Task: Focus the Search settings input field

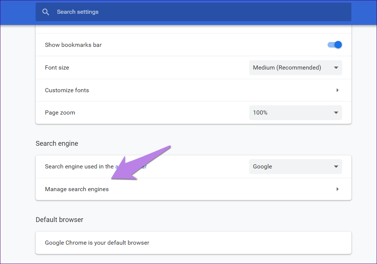Action: pos(186,12)
